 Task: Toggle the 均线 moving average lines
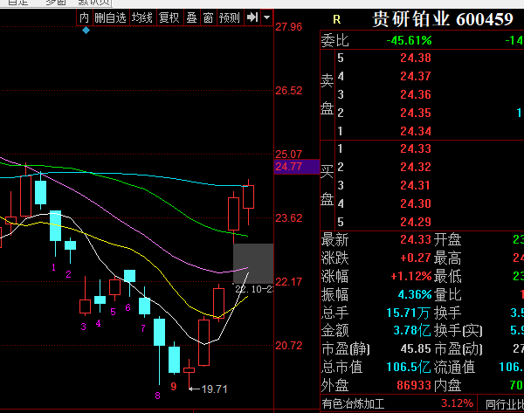pos(142,17)
